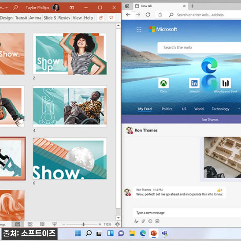
Task: Open the architectural model image in chat
Action: tap(222, 157)
